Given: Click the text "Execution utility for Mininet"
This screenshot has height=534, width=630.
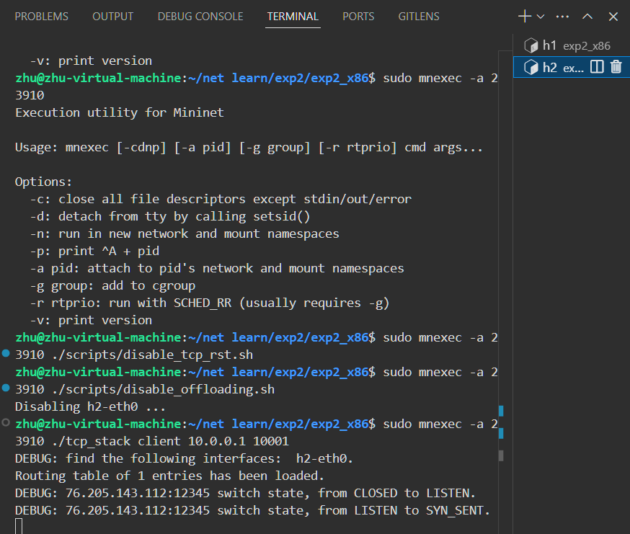Looking at the screenshot, I should (120, 112).
